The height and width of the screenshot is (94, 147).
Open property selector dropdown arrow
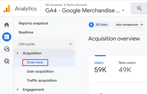tap(123, 10)
